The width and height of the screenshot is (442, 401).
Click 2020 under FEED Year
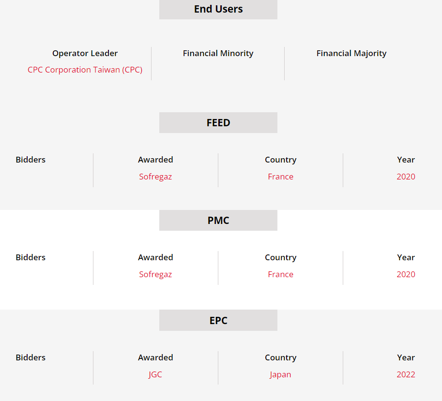coord(406,177)
